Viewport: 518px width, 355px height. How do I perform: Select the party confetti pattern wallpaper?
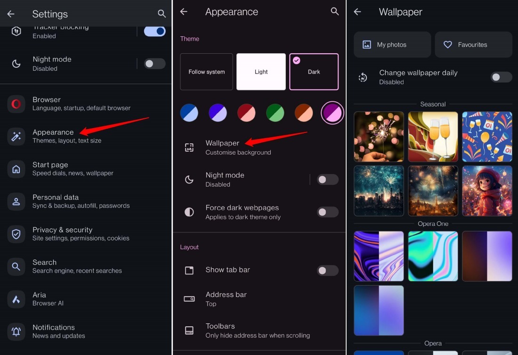pos(487,137)
